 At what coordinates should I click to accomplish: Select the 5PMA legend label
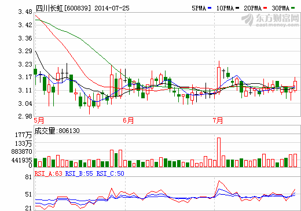(x=199, y=8)
